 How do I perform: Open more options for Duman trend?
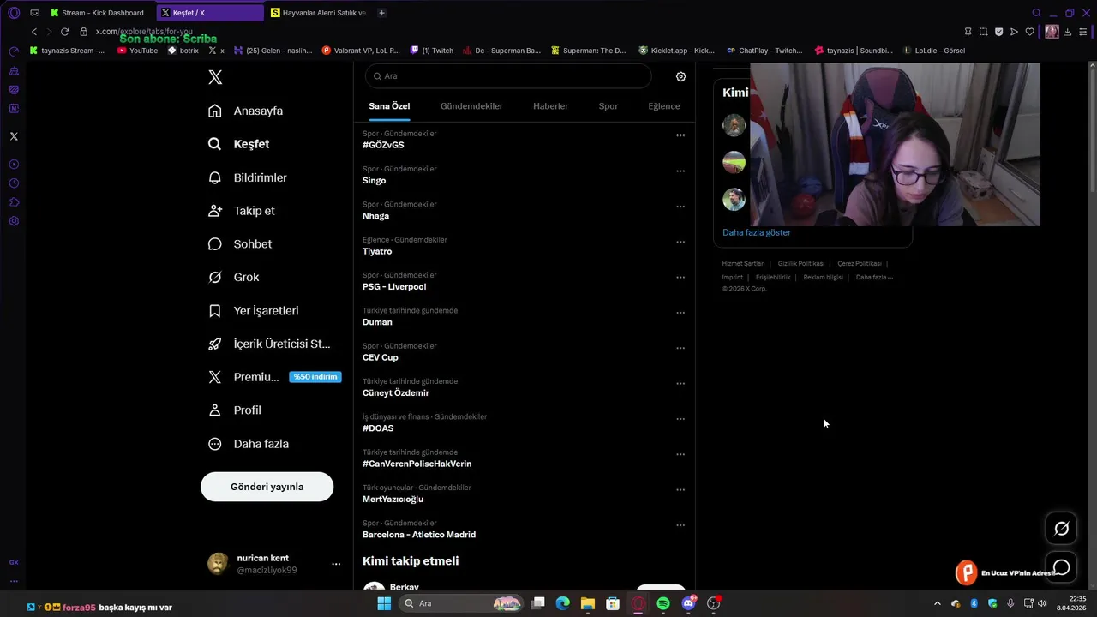click(x=680, y=313)
